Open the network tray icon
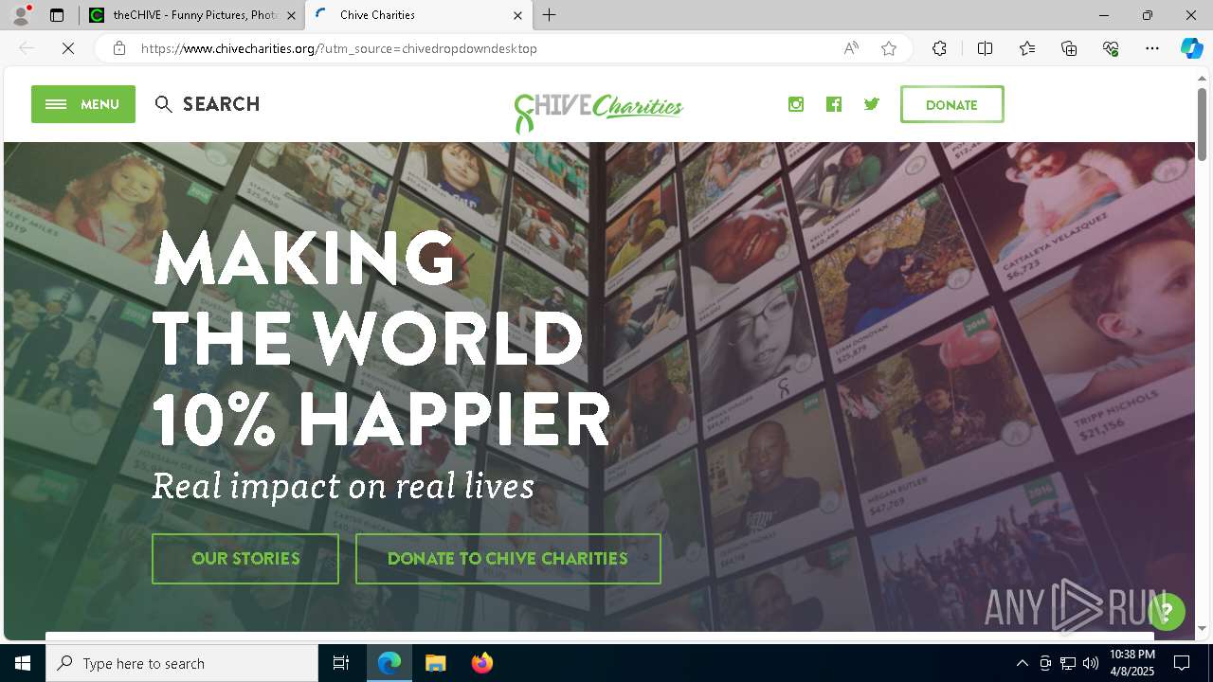Viewport: 1213px width, 682px height. point(1068,663)
